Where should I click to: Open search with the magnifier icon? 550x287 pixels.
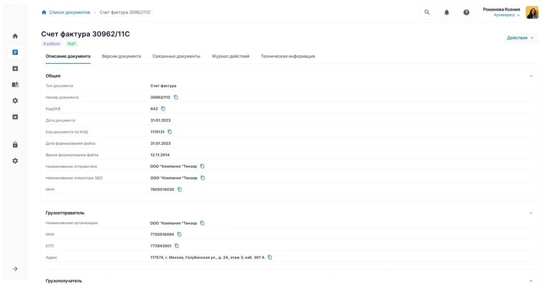coord(427,12)
